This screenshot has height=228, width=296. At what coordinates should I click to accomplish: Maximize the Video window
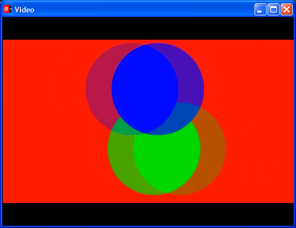pos(273,9)
